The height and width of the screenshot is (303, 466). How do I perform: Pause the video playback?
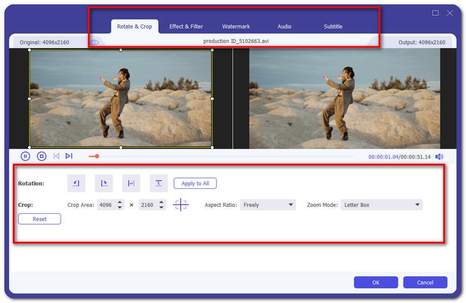click(25, 156)
